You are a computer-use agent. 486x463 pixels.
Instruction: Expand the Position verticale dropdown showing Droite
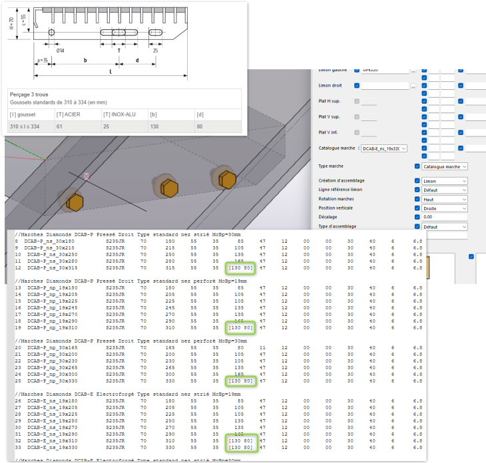coord(445,208)
